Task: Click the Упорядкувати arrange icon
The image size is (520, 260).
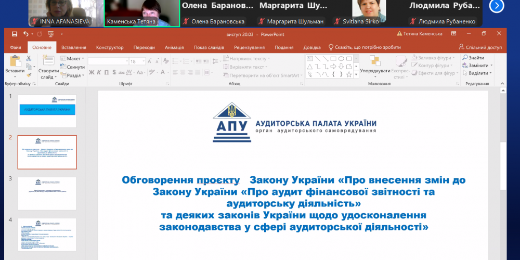Action: [x=375, y=62]
